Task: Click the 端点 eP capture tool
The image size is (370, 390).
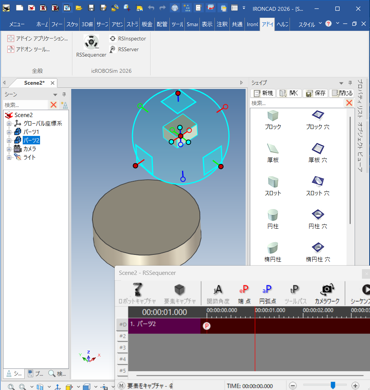Action: [244, 294]
